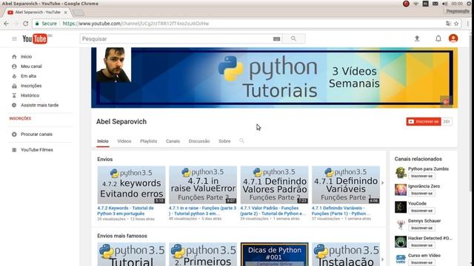Open Assistir mais tarde in sidebar
Image resolution: width=474 pixels, height=266 pixels.
[x=39, y=105]
